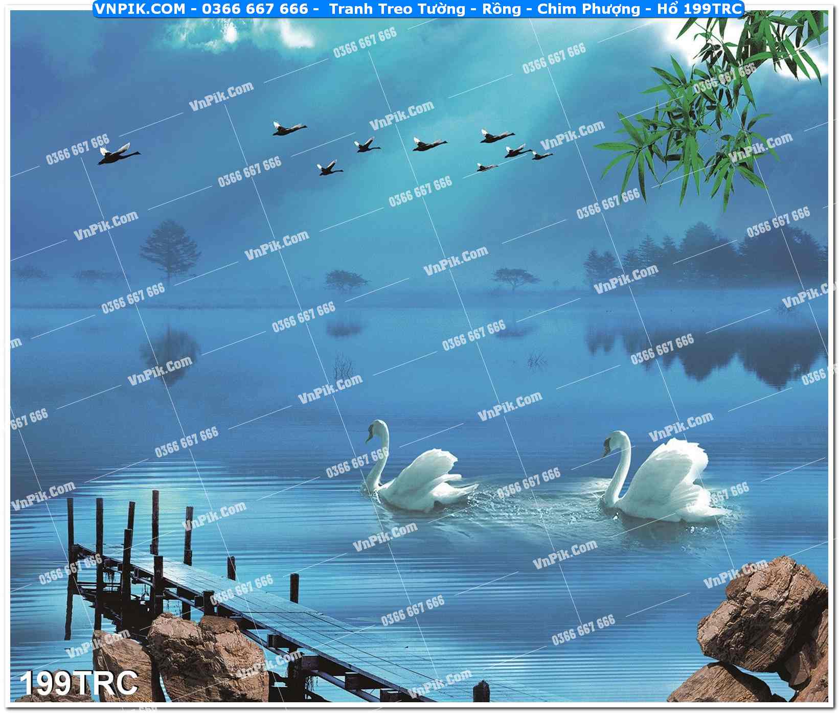The image size is (839, 713).
Task: Select the stacked brown rocks opposite the pier
Action: tap(767, 629)
